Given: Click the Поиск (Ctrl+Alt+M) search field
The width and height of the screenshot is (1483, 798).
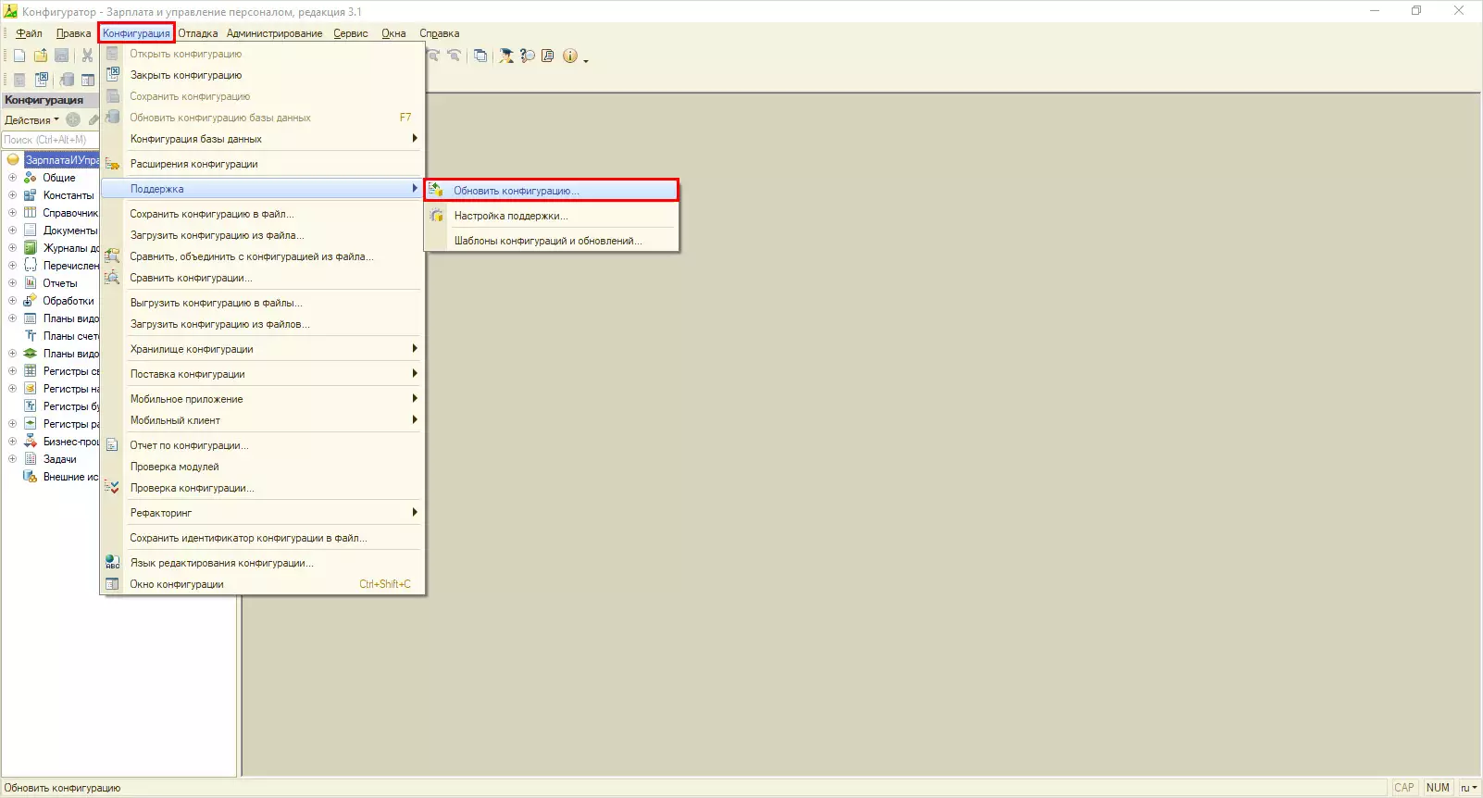Looking at the screenshot, I should tap(50, 140).
